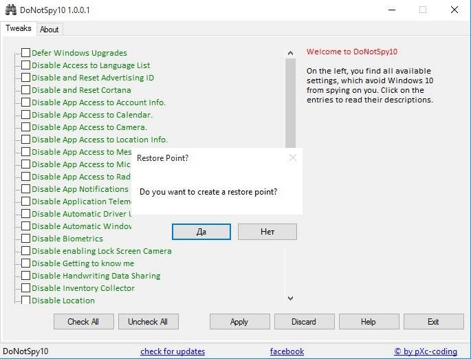The image size is (471, 359).
Task: Enable Disable App Access to Camera
Action: [x=26, y=127]
